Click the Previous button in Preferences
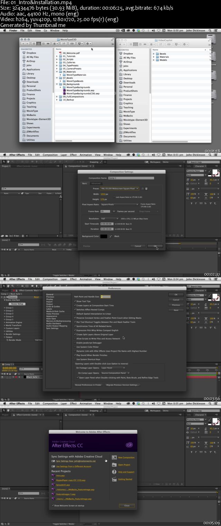 tap(176, 305)
